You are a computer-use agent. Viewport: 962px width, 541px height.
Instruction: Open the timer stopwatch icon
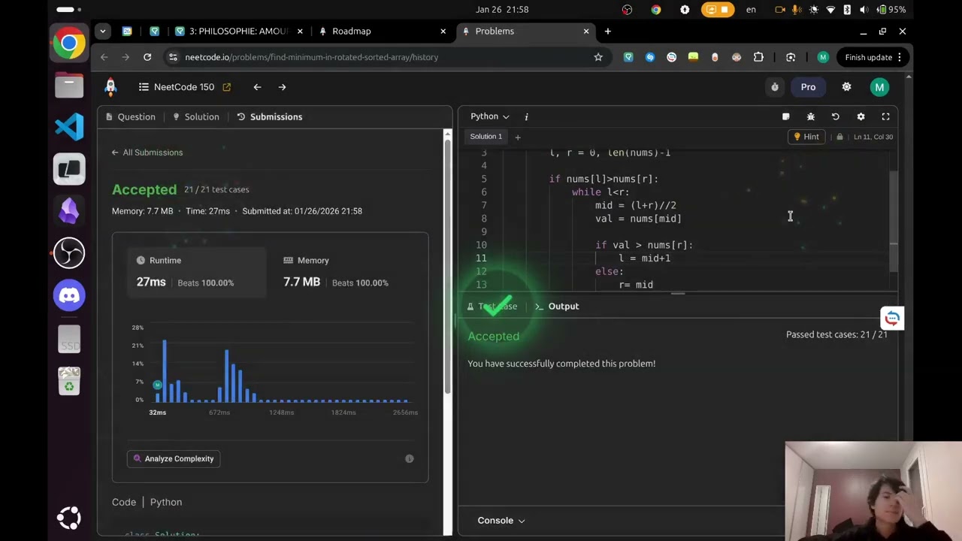coord(775,87)
